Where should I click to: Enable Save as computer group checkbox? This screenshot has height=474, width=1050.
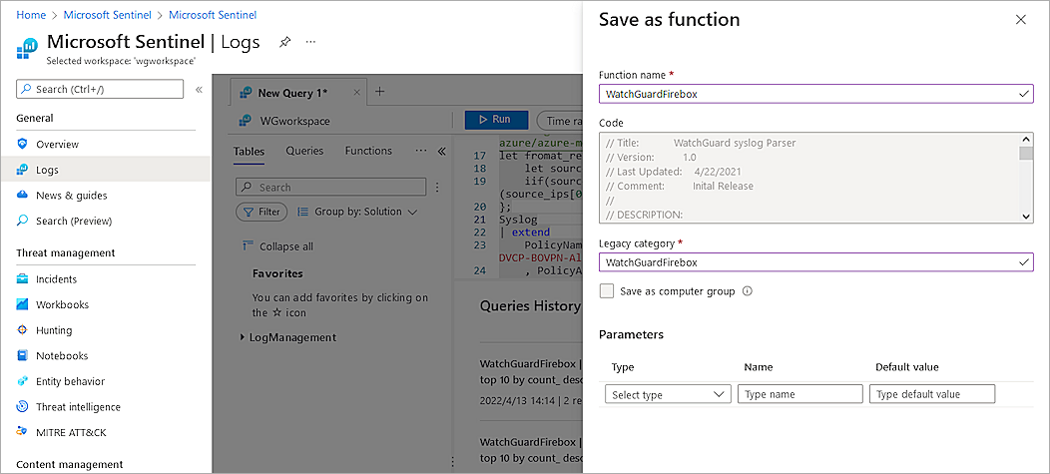click(x=607, y=291)
